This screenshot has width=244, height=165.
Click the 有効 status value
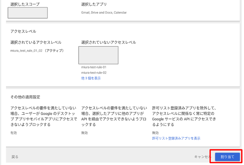(13, 133)
